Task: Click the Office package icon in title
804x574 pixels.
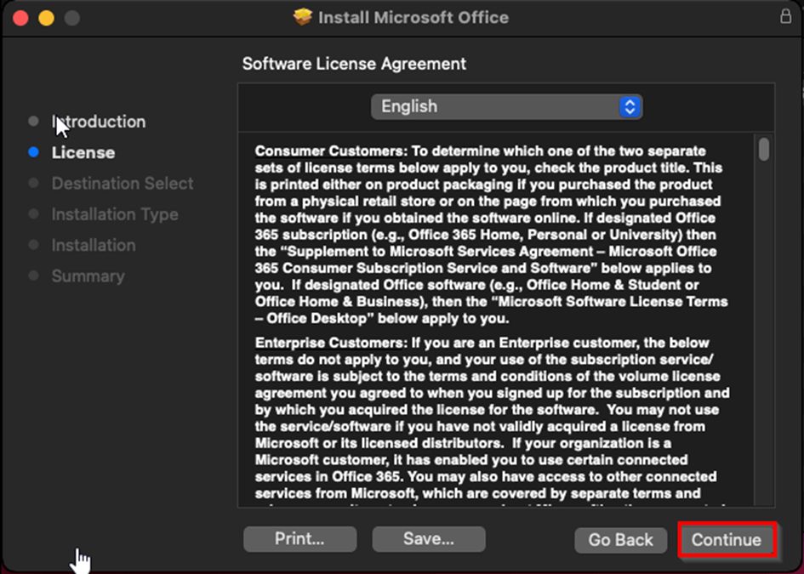Action: tap(303, 17)
